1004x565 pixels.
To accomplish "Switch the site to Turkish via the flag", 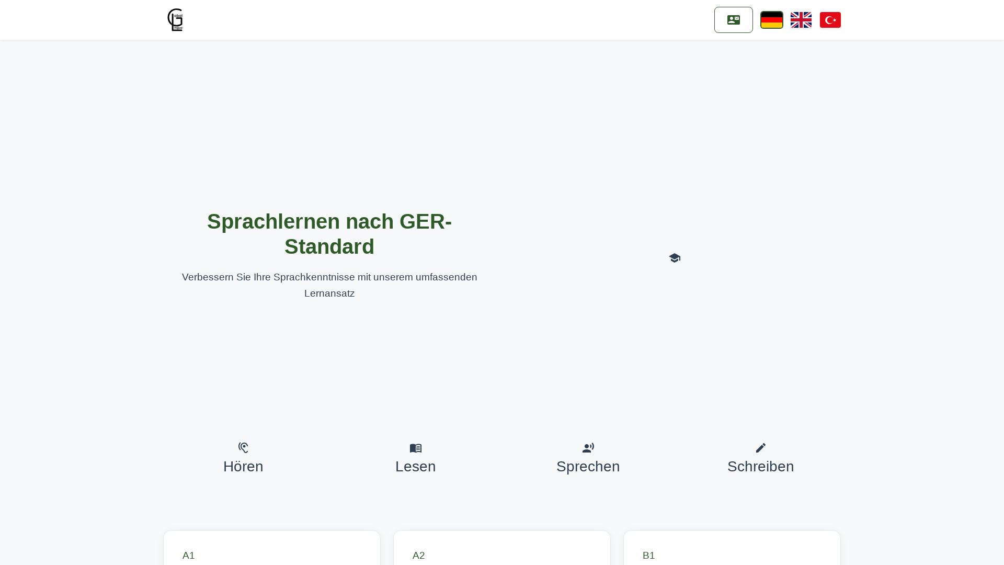I will (830, 19).
